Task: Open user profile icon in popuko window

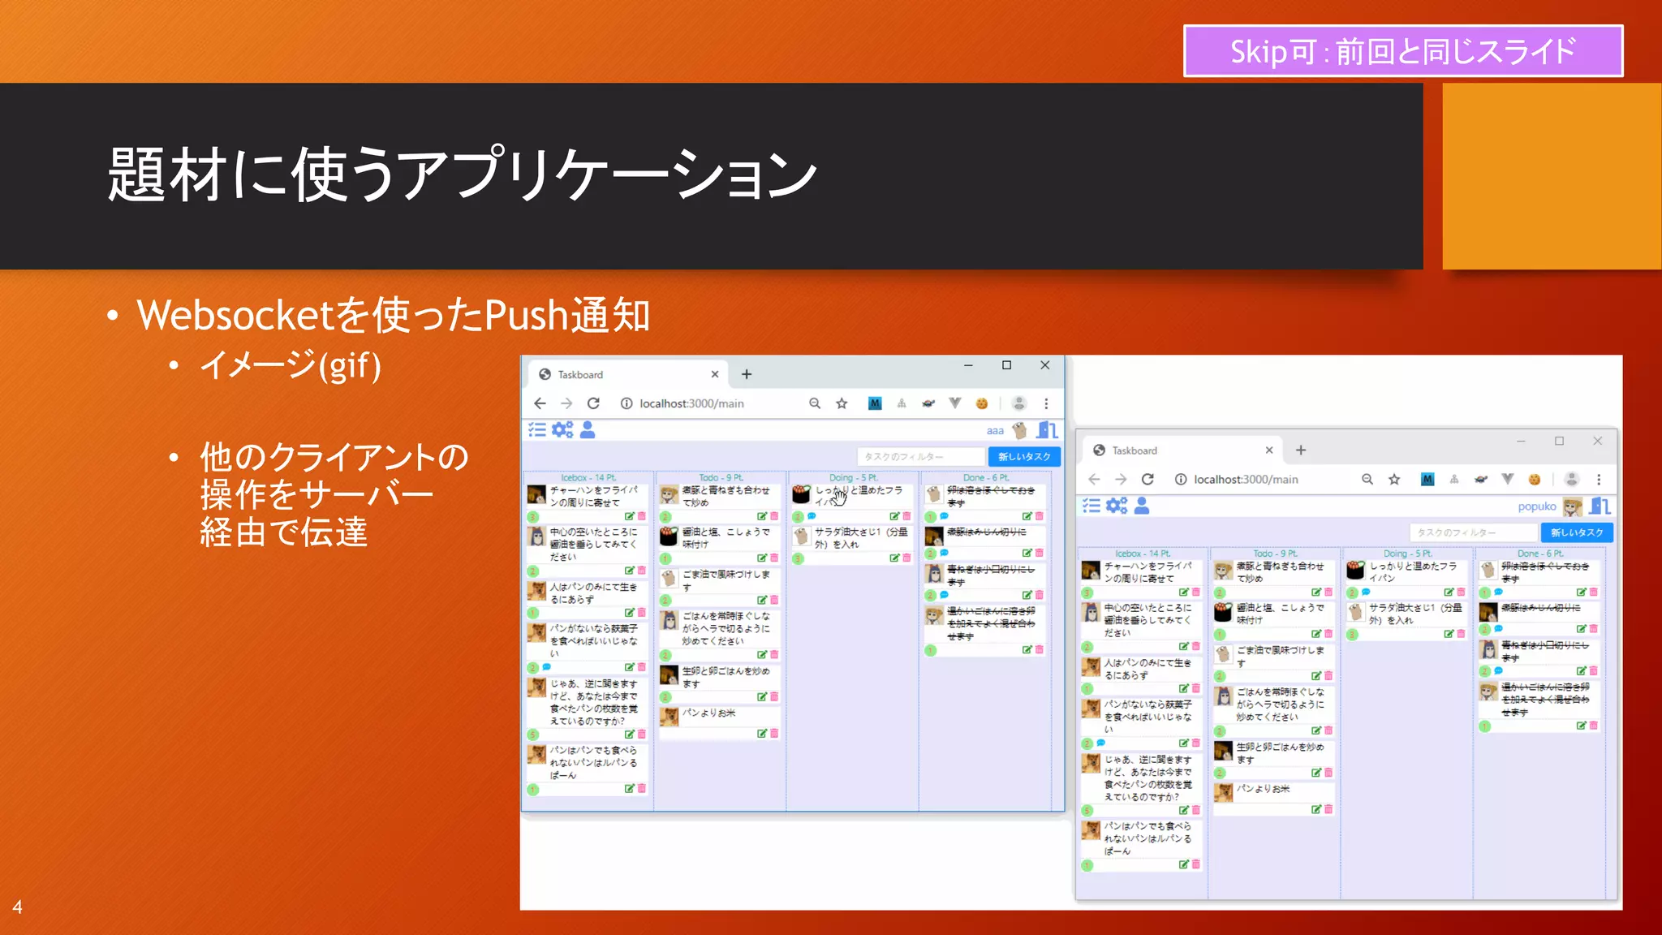Action: pos(1142,506)
